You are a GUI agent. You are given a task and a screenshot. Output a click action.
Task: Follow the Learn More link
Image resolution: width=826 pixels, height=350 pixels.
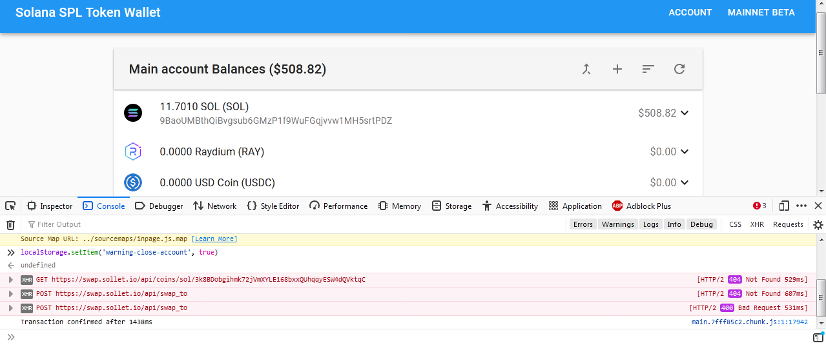pyautogui.click(x=214, y=239)
